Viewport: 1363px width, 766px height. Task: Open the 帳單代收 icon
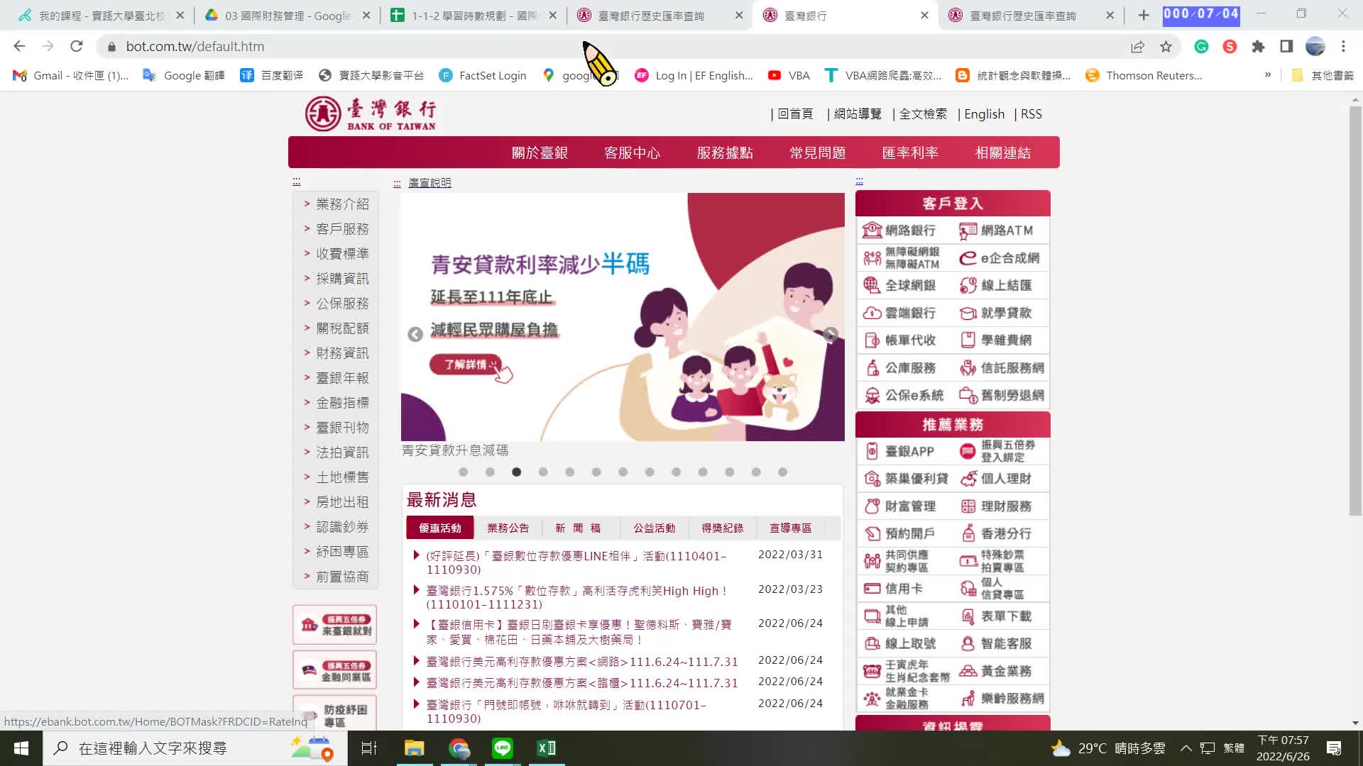click(x=872, y=340)
